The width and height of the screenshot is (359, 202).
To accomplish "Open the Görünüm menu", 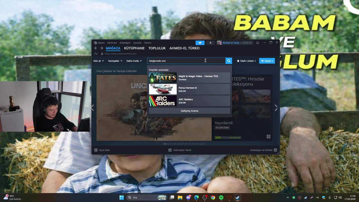I will pos(112,43).
